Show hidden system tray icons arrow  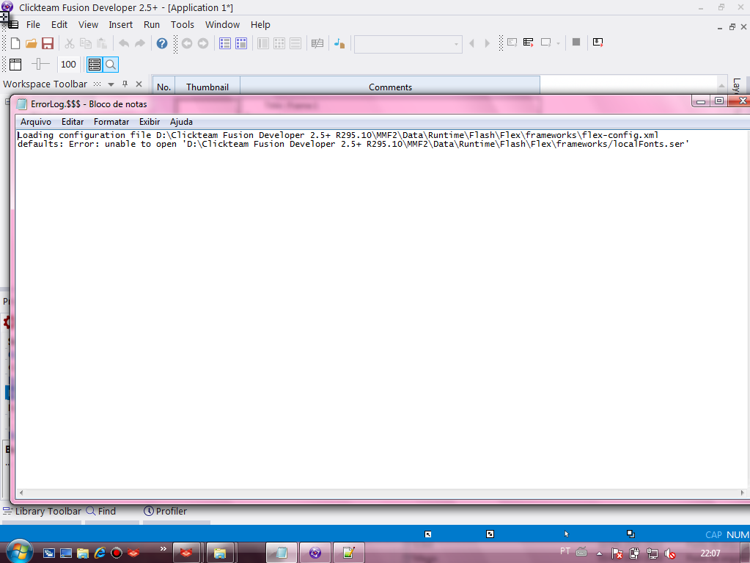pyautogui.click(x=599, y=553)
